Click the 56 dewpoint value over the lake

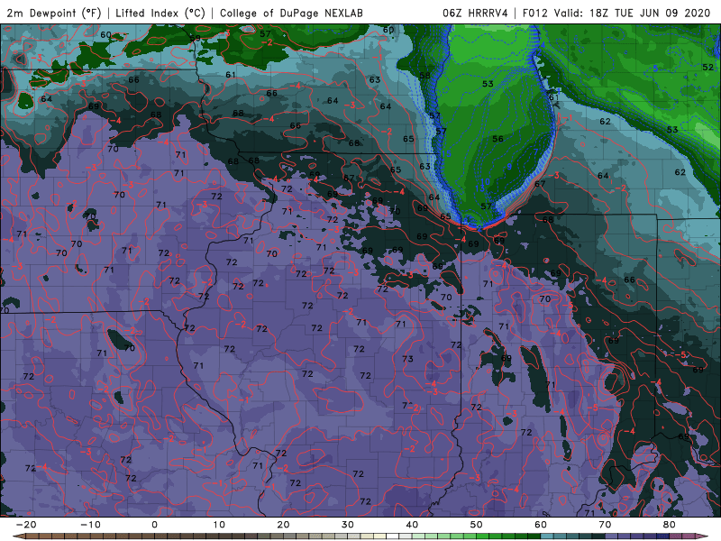[x=498, y=139]
